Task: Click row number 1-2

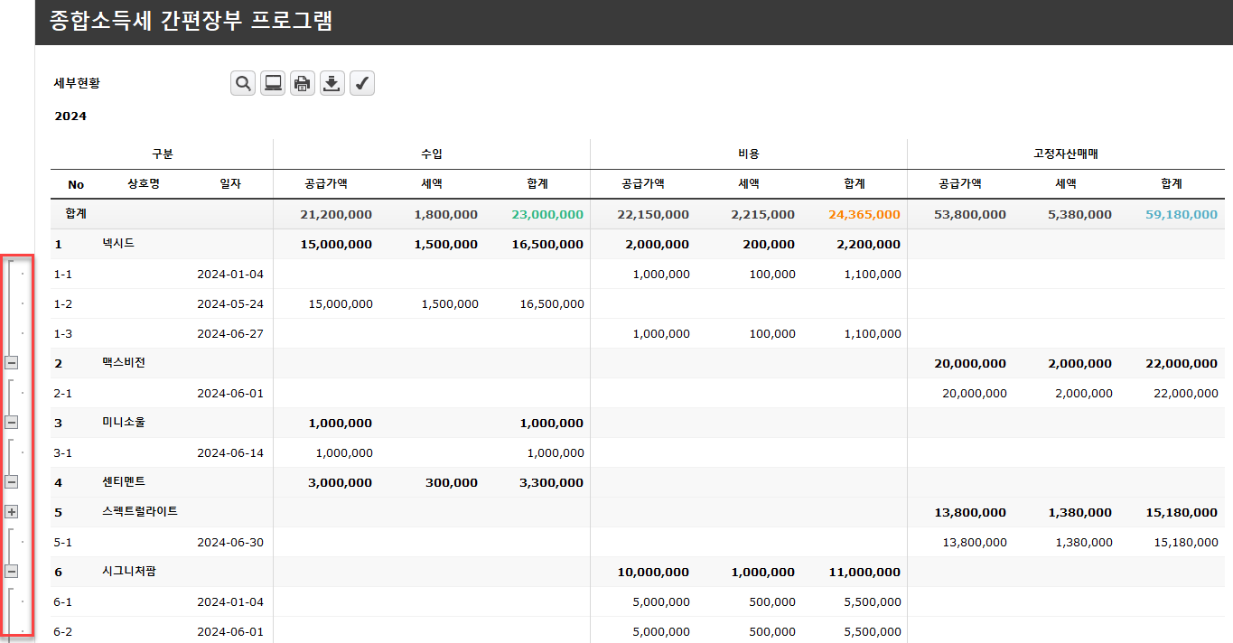Action: click(63, 303)
